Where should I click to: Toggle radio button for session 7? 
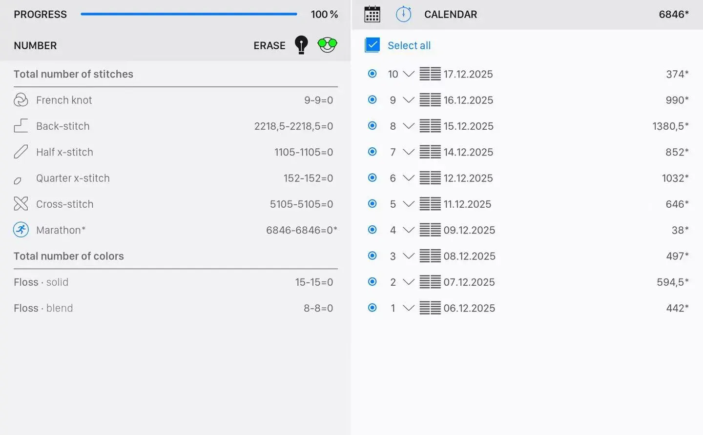[x=372, y=151]
